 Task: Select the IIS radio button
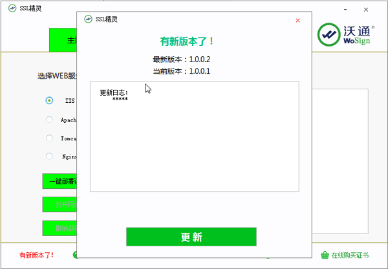(x=49, y=101)
